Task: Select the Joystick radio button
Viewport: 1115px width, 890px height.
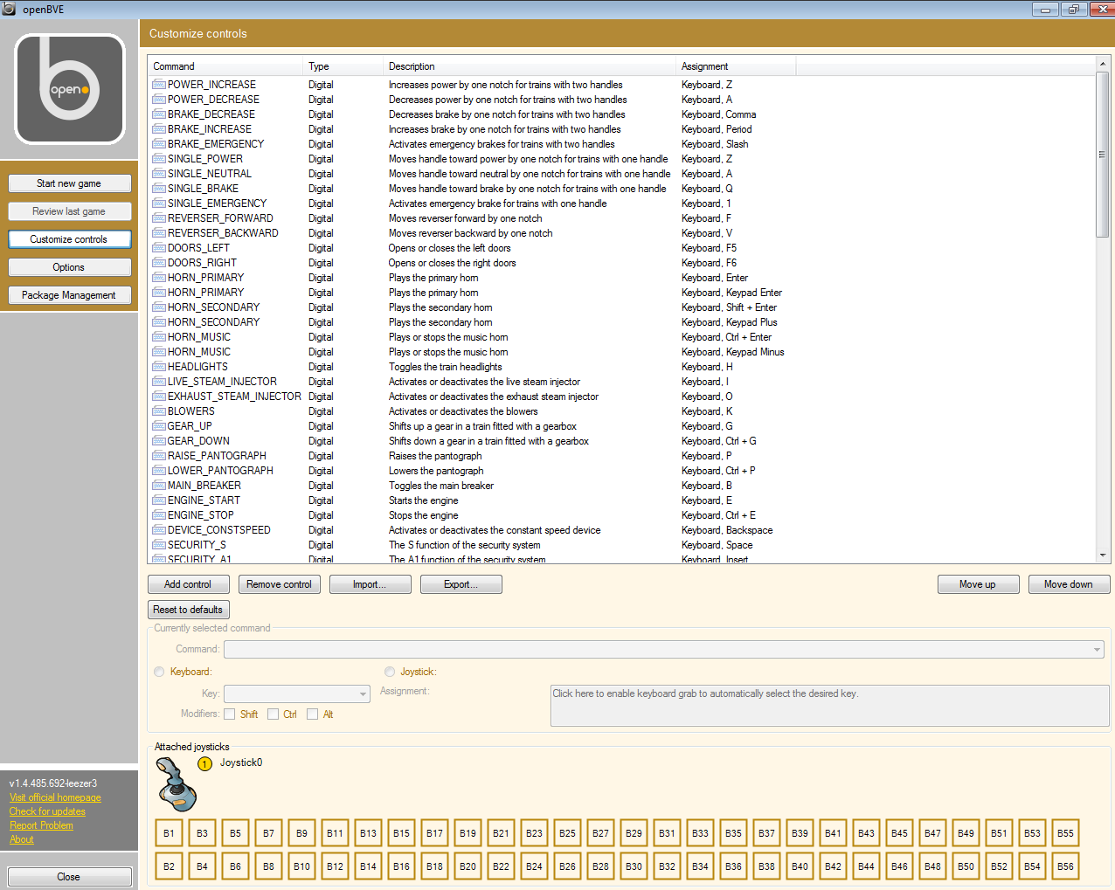Action: point(390,672)
